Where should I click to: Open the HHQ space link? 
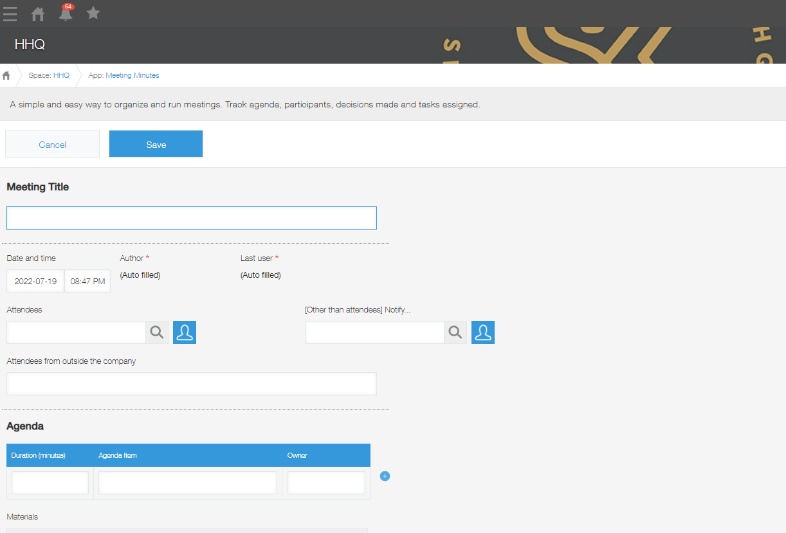[61, 75]
